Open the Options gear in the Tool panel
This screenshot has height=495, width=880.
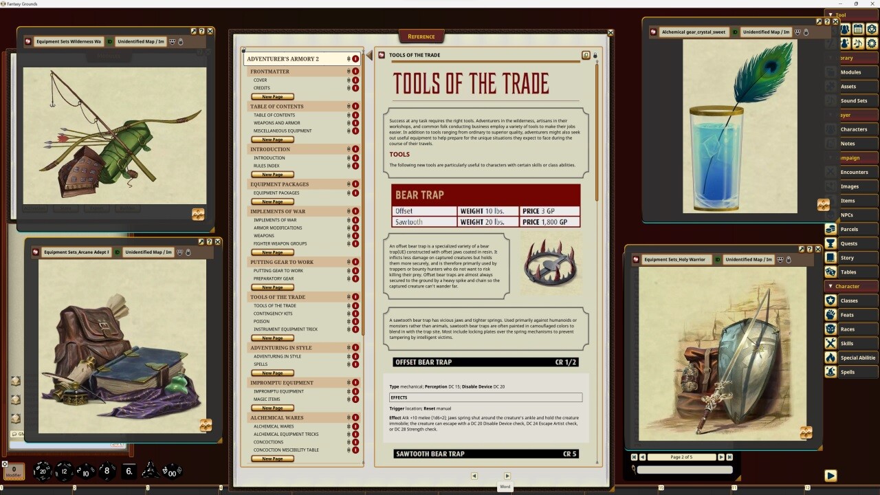click(x=872, y=45)
